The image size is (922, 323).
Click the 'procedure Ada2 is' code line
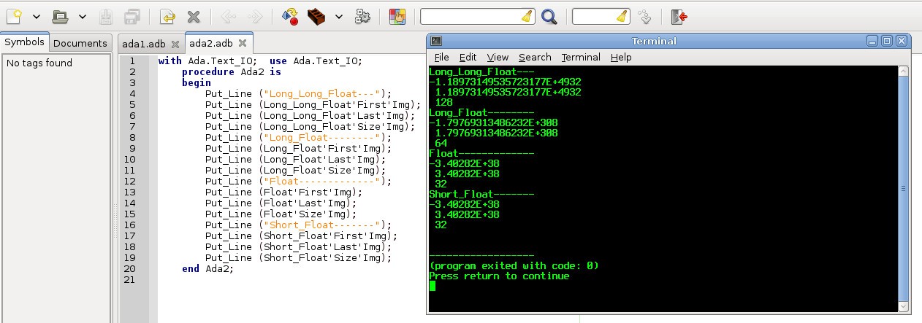coord(231,72)
